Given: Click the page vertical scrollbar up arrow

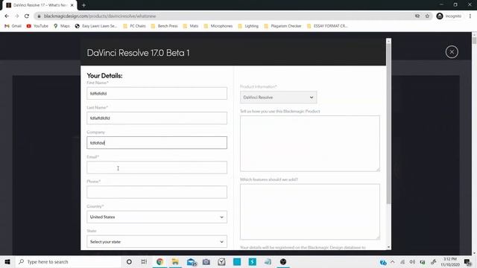Looking at the screenshot, I should point(474,34).
